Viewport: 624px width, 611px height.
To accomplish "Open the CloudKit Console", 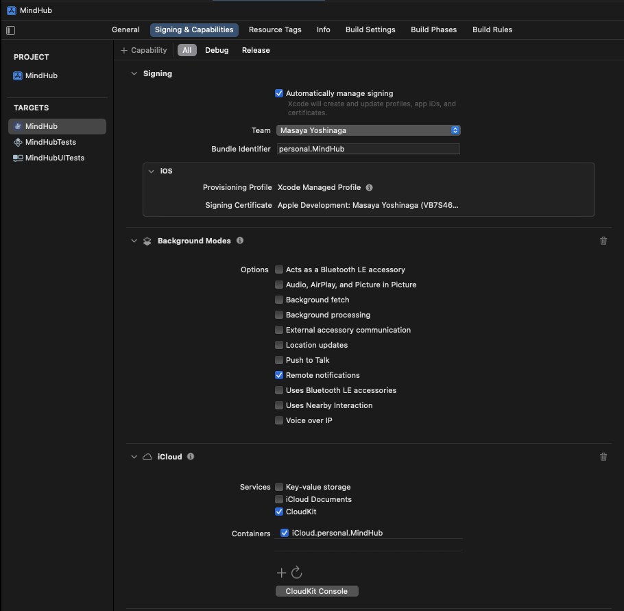I will click(x=317, y=592).
